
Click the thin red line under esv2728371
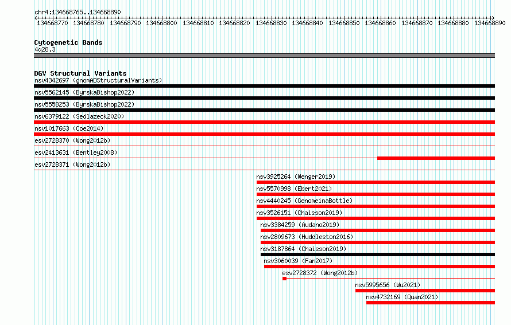pyautogui.click(x=264, y=170)
